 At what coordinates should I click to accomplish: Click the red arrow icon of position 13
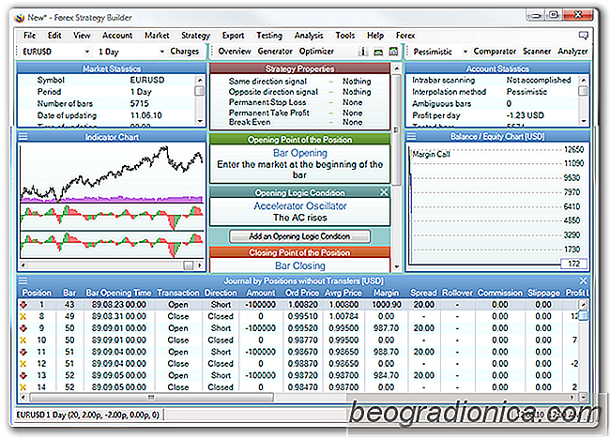pyautogui.click(x=23, y=376)
